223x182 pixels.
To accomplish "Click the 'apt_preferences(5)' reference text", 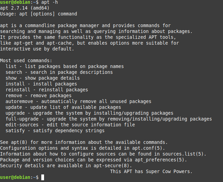I will 160,160.
